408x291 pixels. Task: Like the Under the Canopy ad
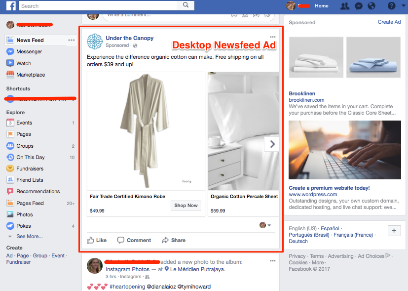point(97,240)
